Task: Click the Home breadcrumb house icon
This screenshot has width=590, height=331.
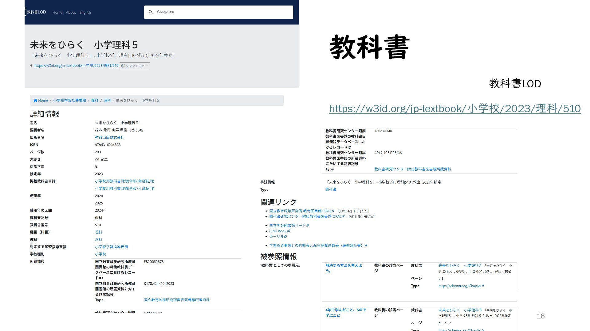Action: [x=35, y=101]
